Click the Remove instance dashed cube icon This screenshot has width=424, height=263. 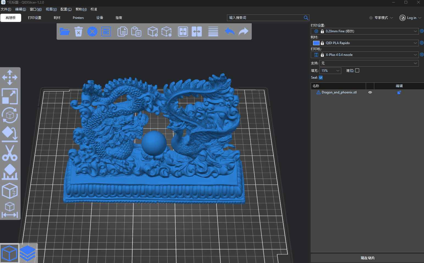tap(166, 32)
